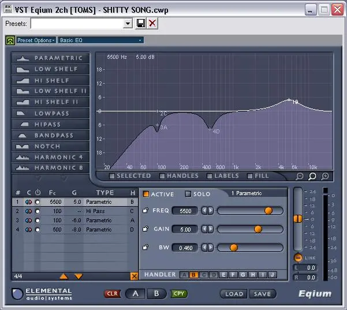Screen dimensions: 347x310
Task: Select filter row 2 Hi Pass
Action: 75,211
